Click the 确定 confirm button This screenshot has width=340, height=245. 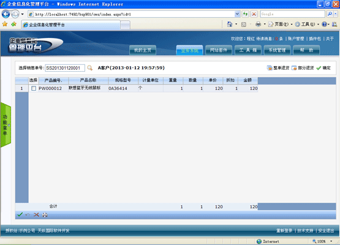pos(323,68)
